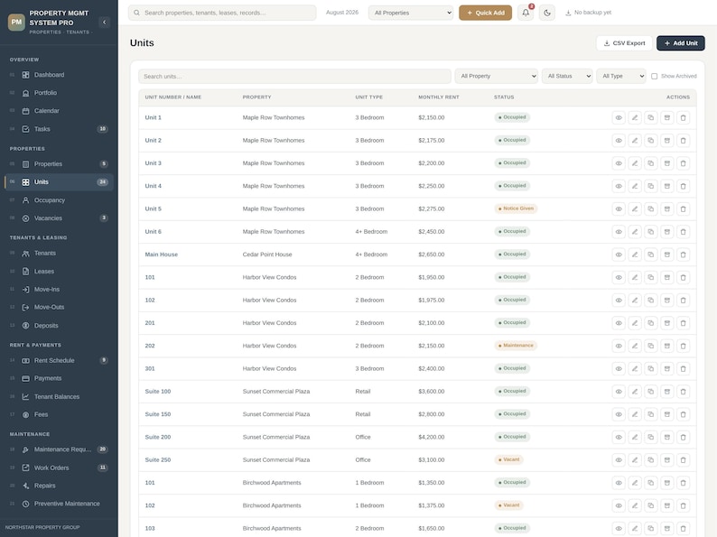Click the Search units field
This screenshot has height=537, width=717.
(x=294, y=77)
